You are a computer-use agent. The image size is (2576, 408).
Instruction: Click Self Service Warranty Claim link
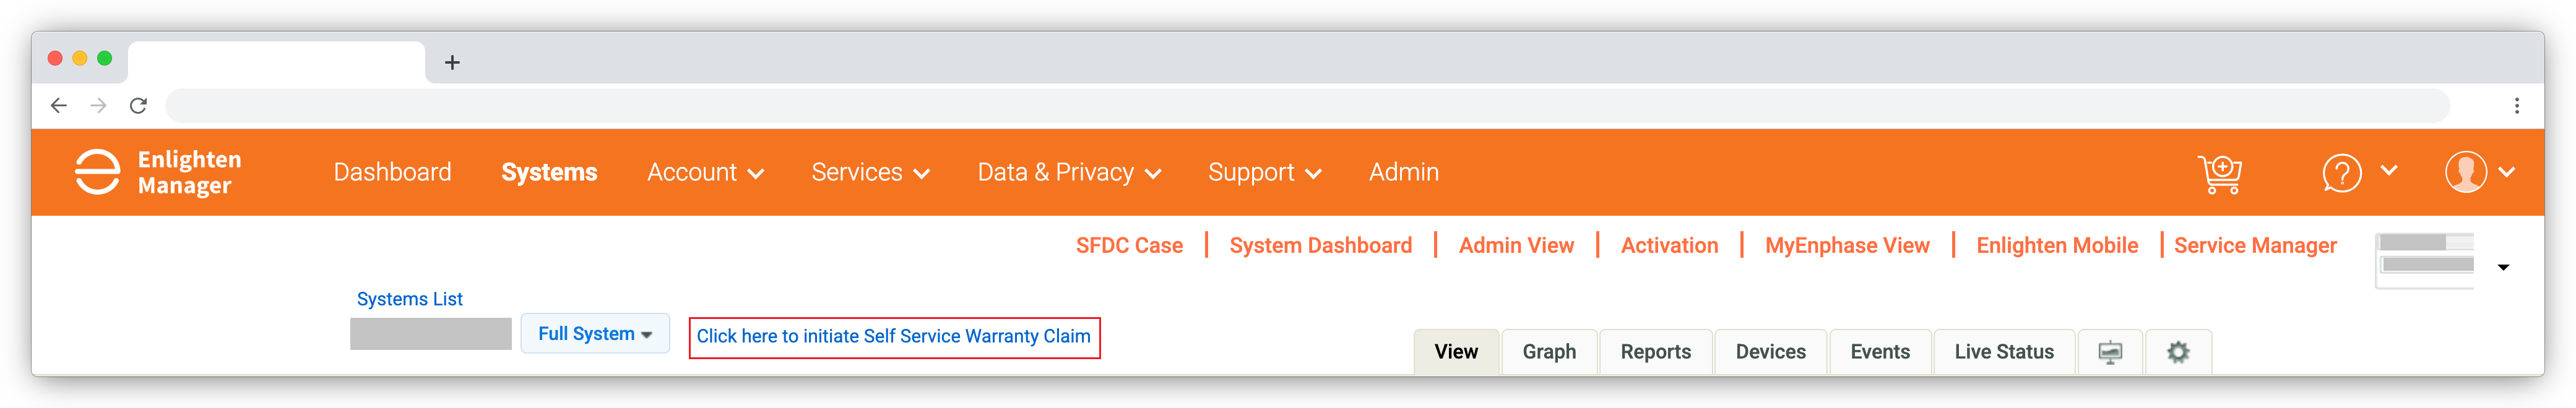[894, 337]
